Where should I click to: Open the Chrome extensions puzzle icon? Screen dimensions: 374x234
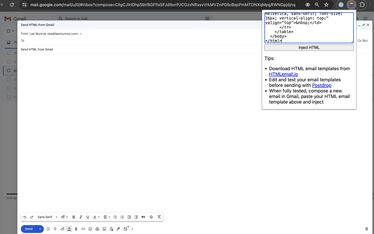[x=362, y=5]
